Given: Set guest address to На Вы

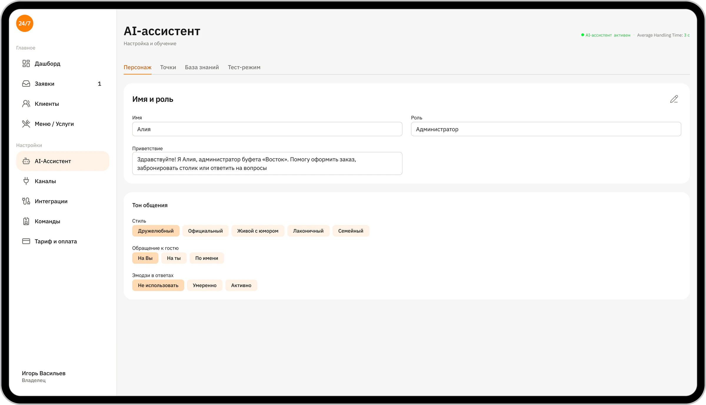Looking at the screenshot, I should [145, 258].
